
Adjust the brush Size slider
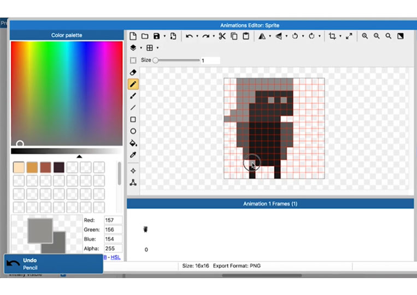[x=177, y=60]
